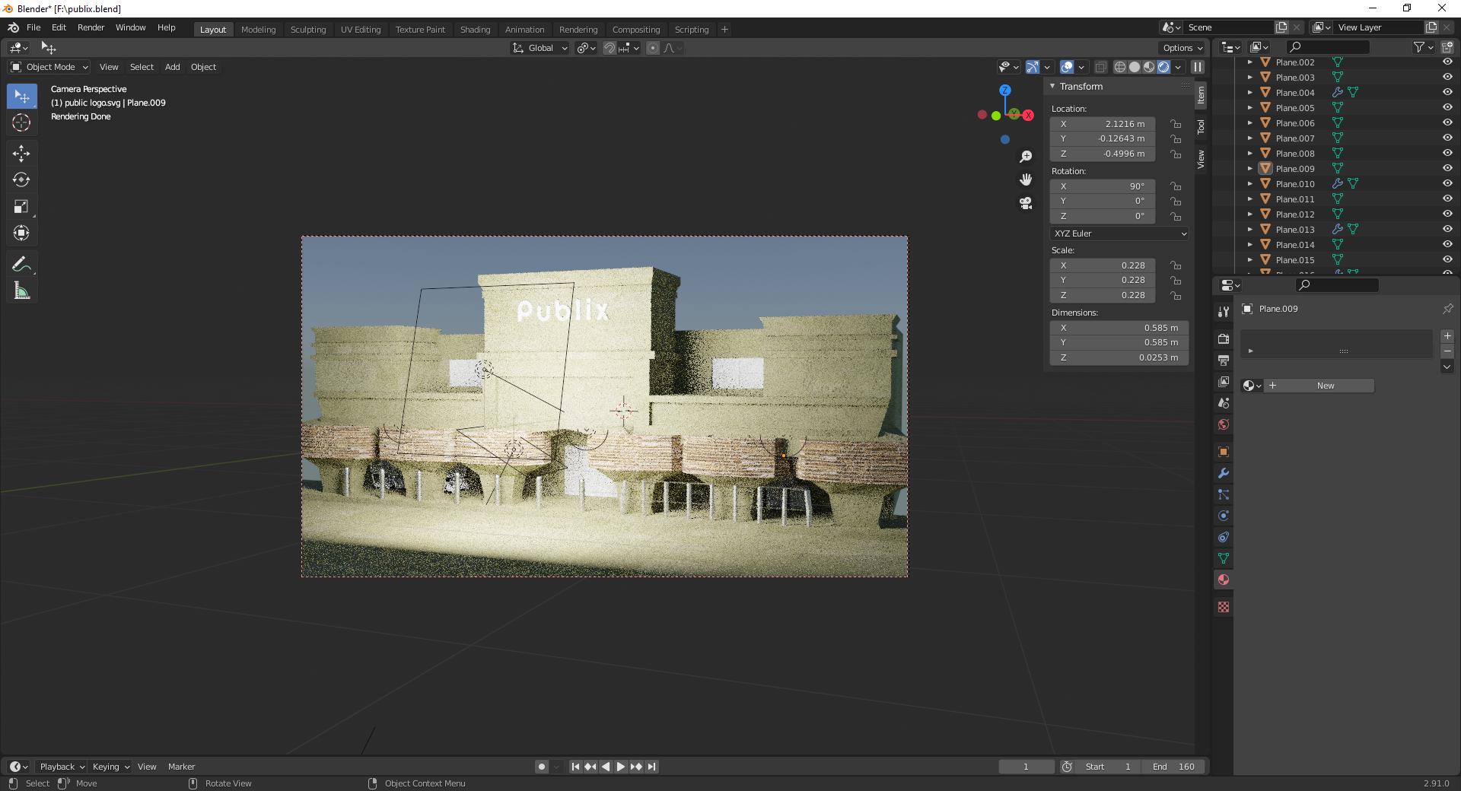Open Object Data properties green triangle tab
Screen dimensions: 1461x791
pyautogui.click(x=1224, y=558)
